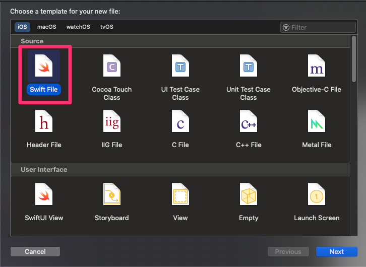
Task: Choose the Launch Screen template icon
Action: (x=317, y=194)
